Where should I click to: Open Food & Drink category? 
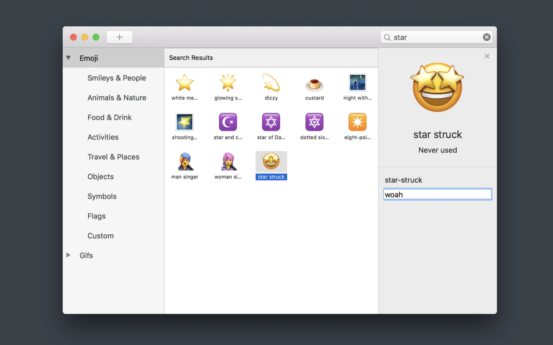click(x=109, y=117)
